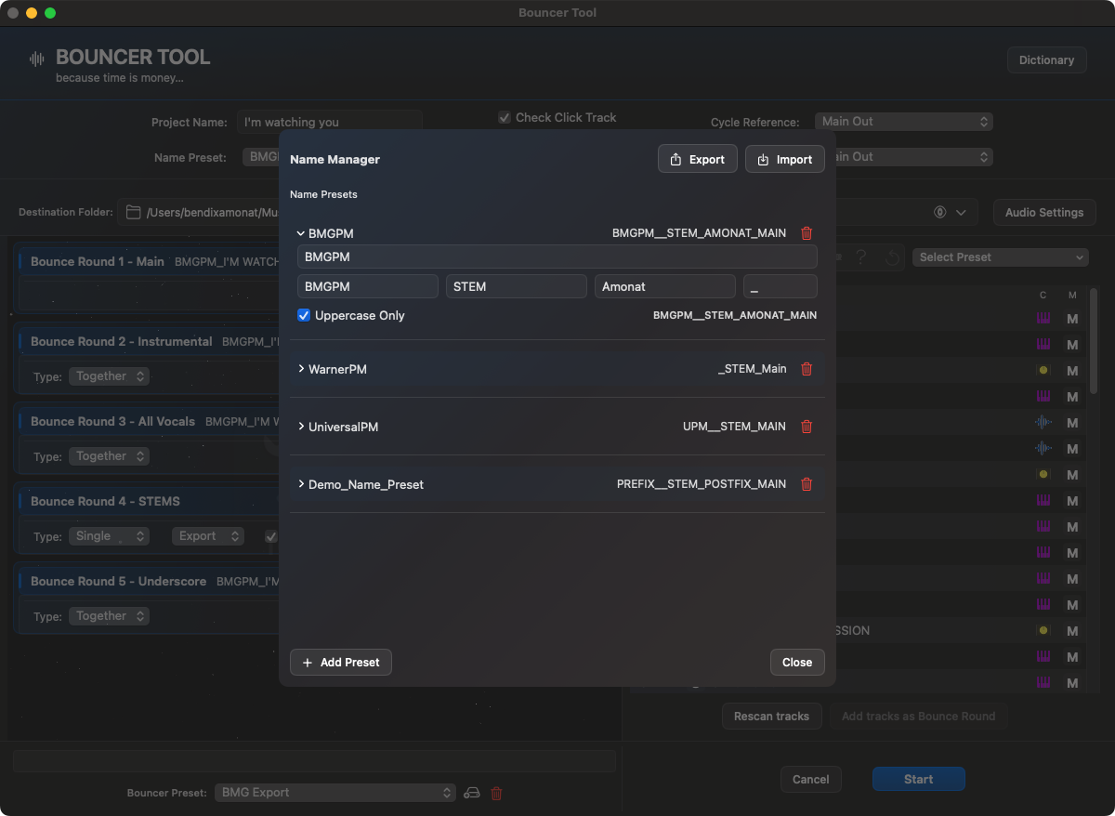Open the Cycle Reference dropdown

click(904, 122)
